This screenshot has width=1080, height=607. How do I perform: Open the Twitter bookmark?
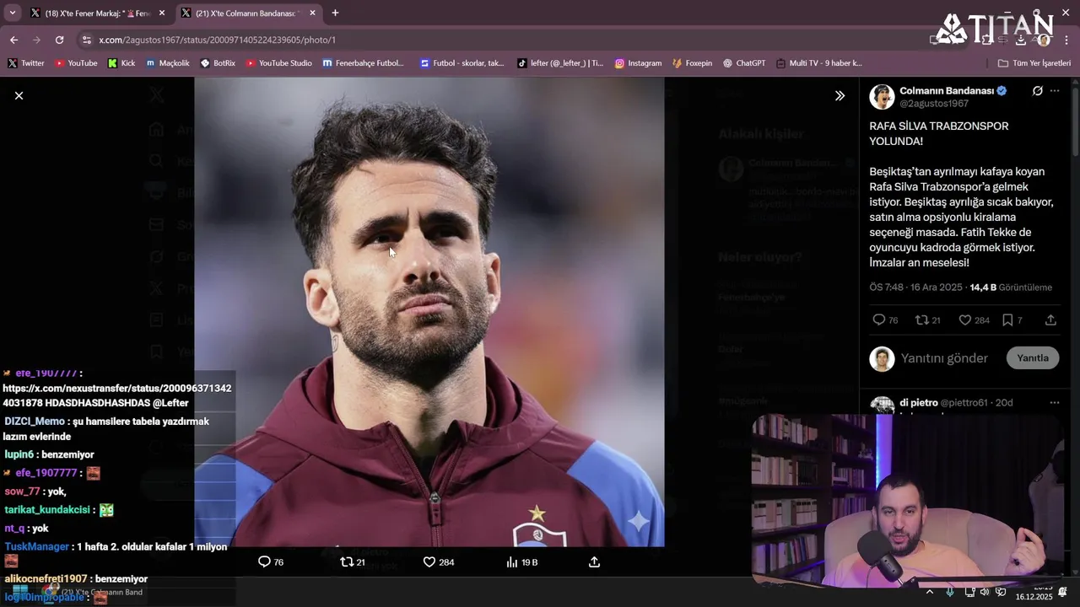[26, 63]
